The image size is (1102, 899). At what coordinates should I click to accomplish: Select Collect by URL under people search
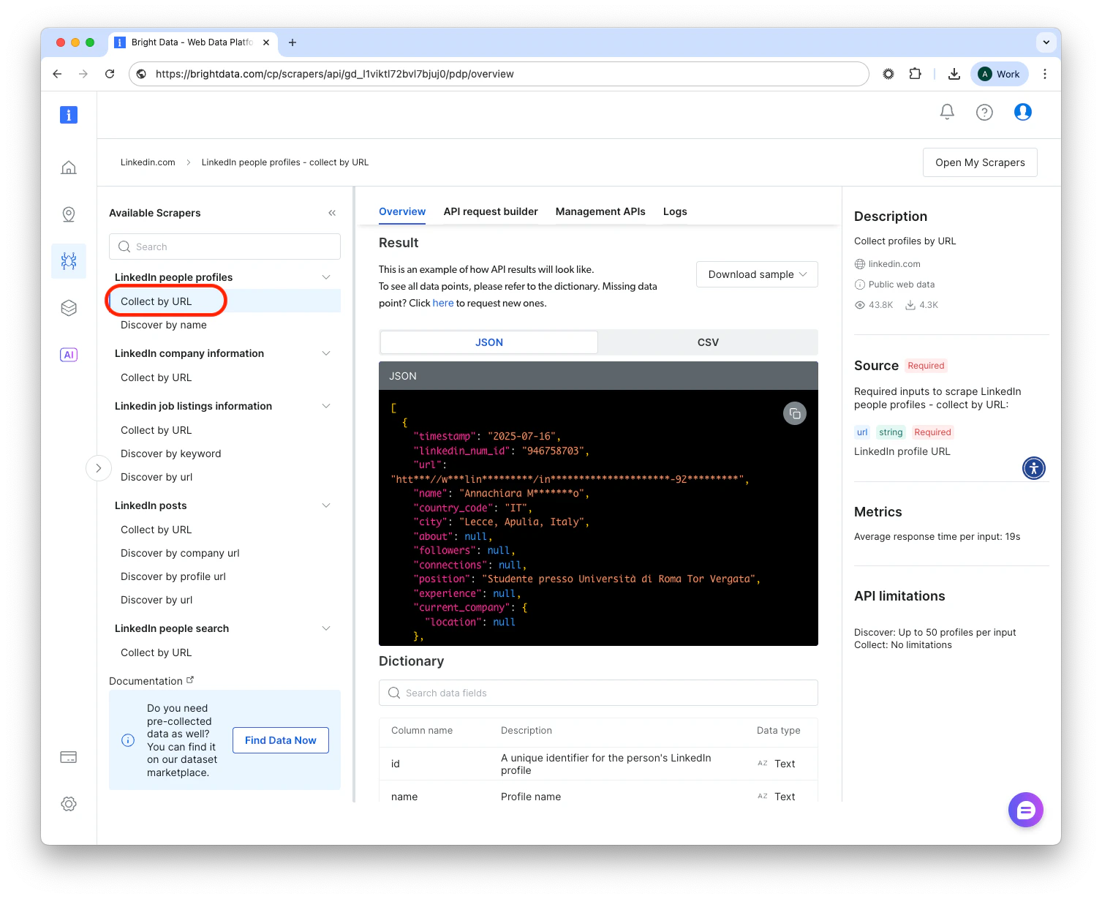[x=156, y=652]
